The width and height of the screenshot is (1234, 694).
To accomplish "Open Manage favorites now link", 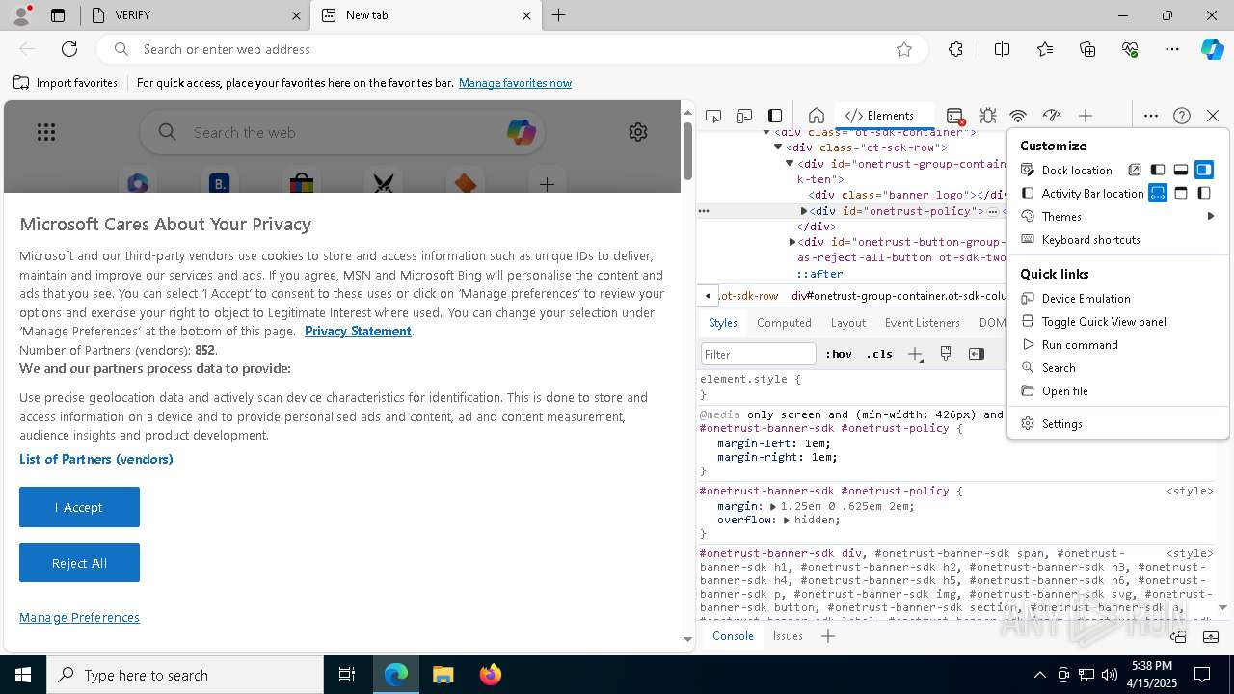I will pos(515,83).
